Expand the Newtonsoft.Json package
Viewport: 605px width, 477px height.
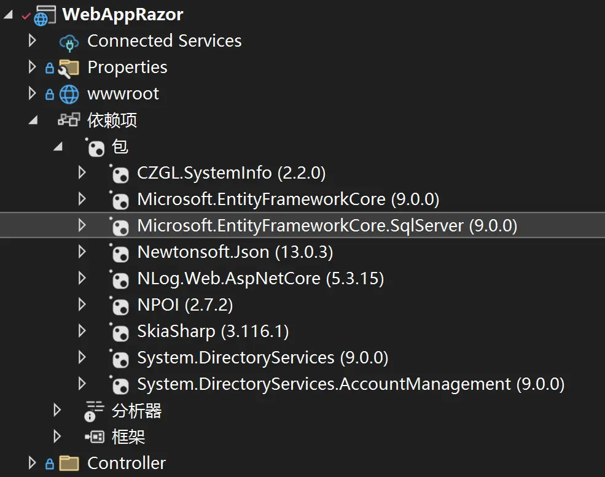coord(82,252)
